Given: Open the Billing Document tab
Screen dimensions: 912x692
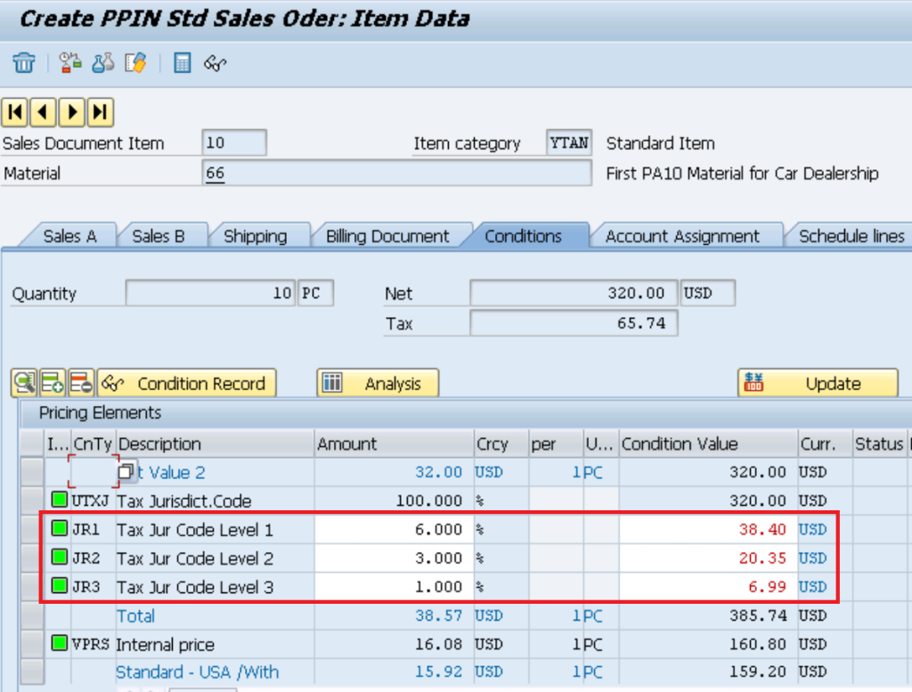Looking at the screenshot, I should point(387,236).
